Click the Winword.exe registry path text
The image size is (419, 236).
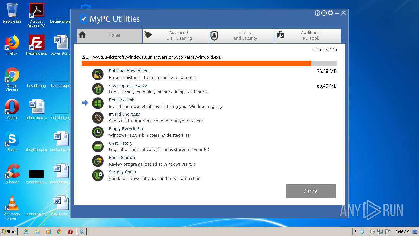pos(151,57)
